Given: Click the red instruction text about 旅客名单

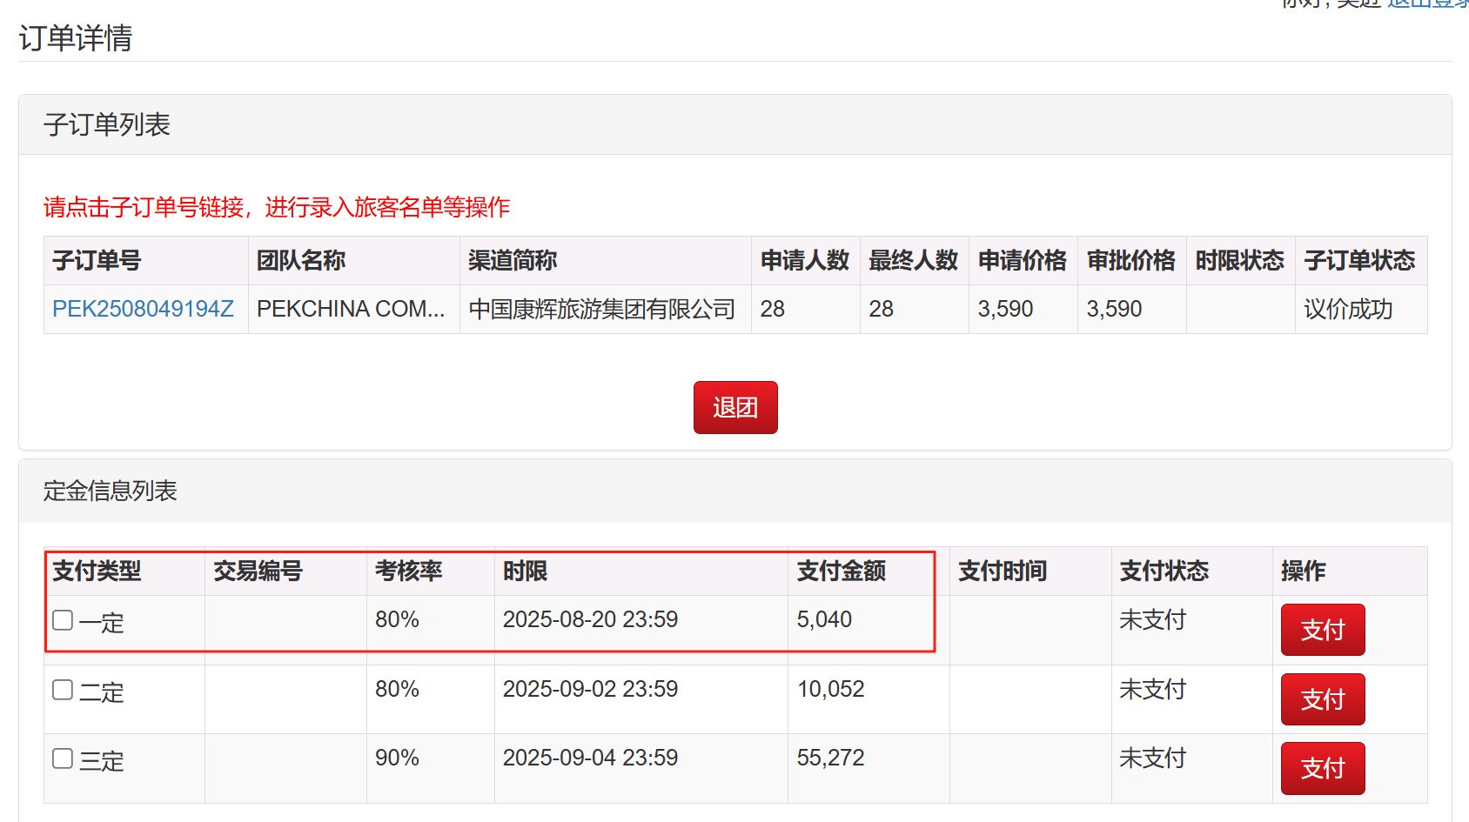Looking at the screenshot, I should pos(277,207).
